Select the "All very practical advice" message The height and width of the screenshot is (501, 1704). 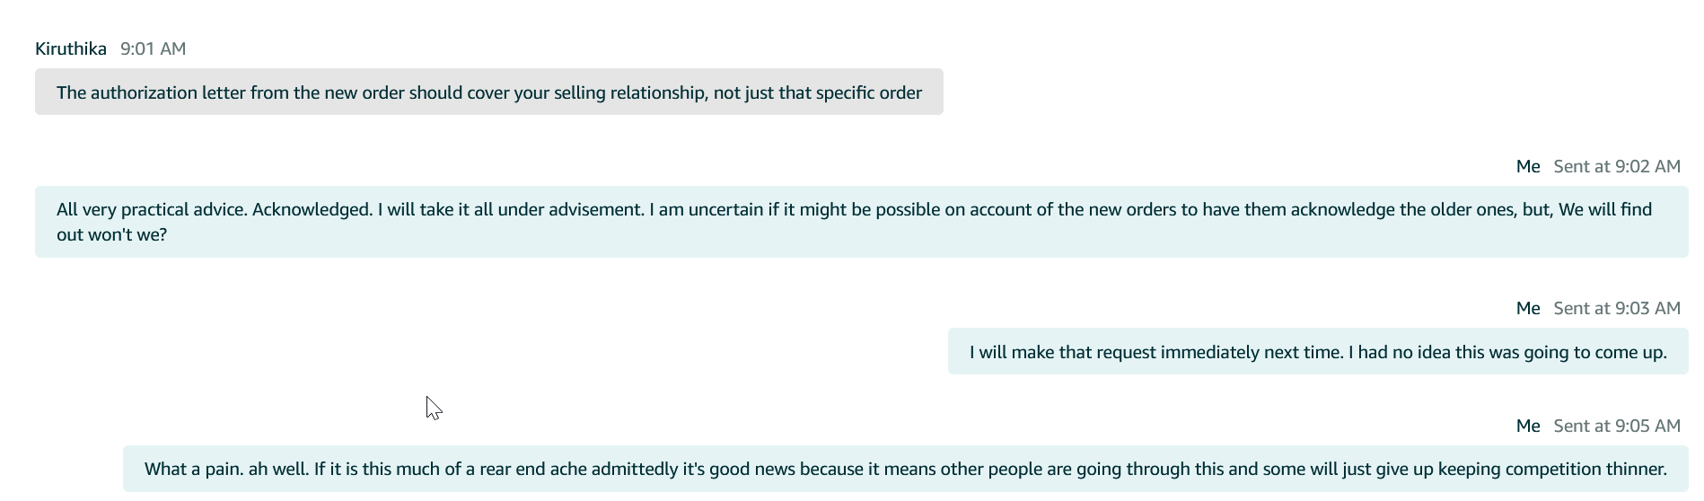point(860,222)
